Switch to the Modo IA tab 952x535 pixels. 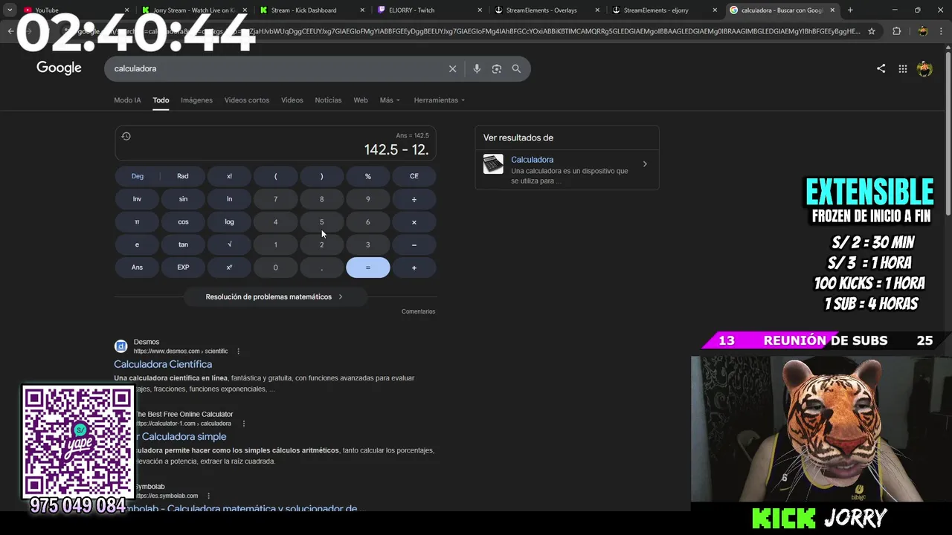tap(127, 100)
